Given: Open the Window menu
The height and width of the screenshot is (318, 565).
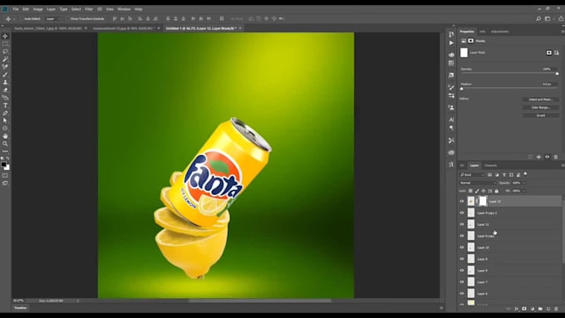Looking at the screenshot, I should [124, 9].
